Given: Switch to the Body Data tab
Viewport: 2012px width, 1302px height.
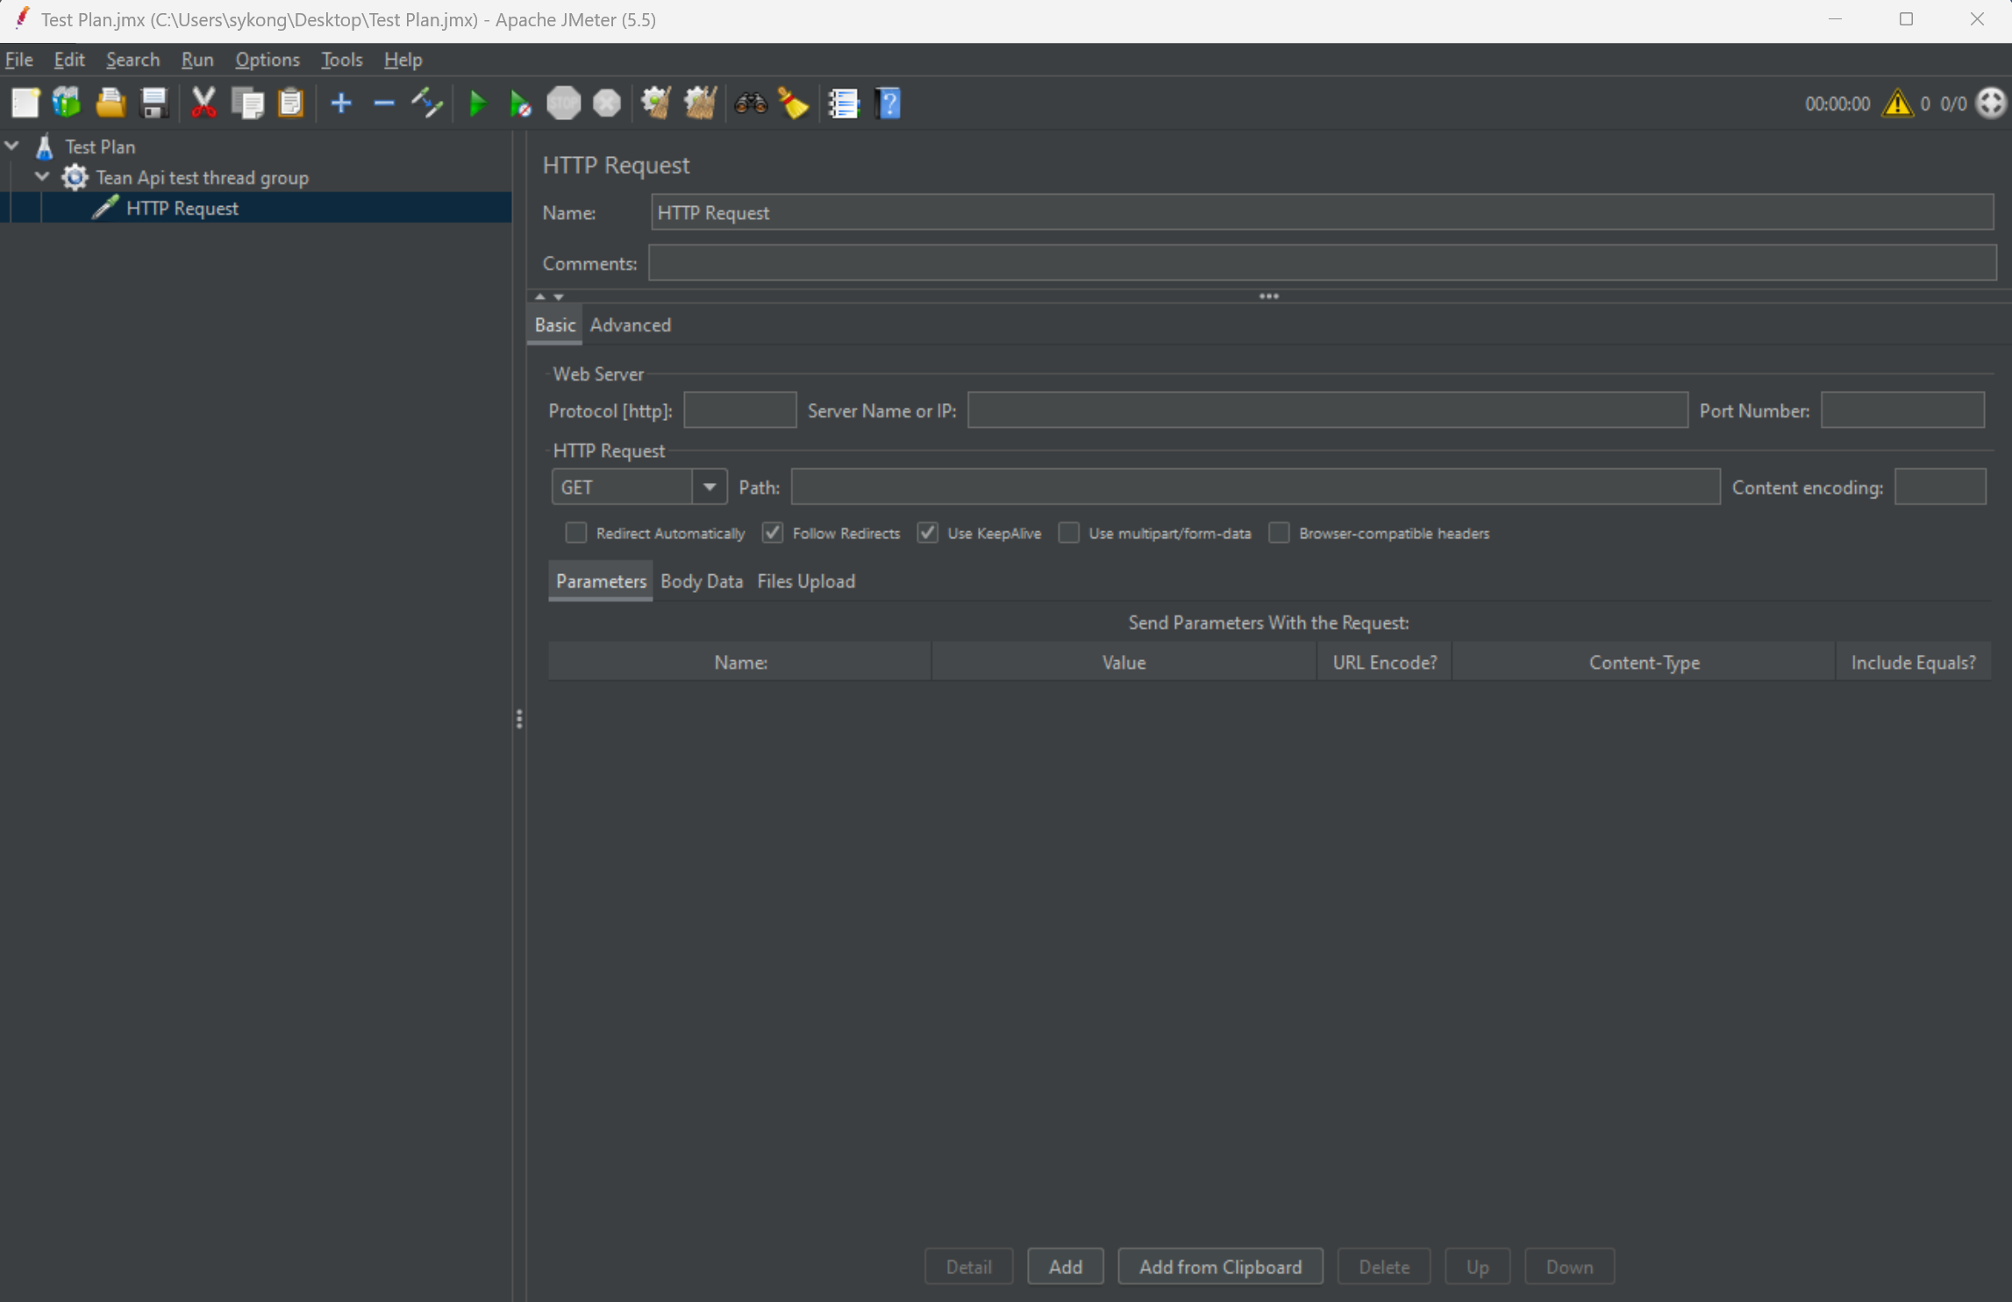Looking at the screenshot, I should pyautogui.click(x=701, y=581).
